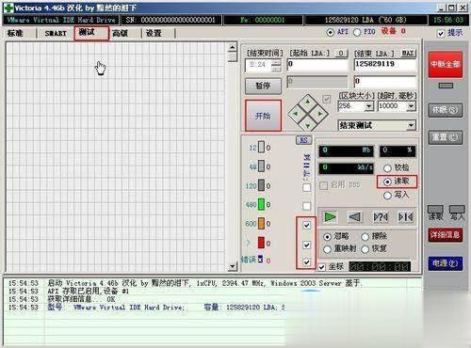This screenshot has height=348, width=471.
Task: Untick the checkbox in the red slow block row
Action: 306,245
